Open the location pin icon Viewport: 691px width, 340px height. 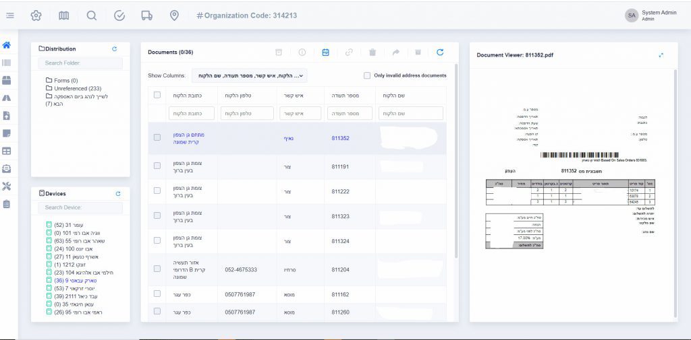point(174,15)
